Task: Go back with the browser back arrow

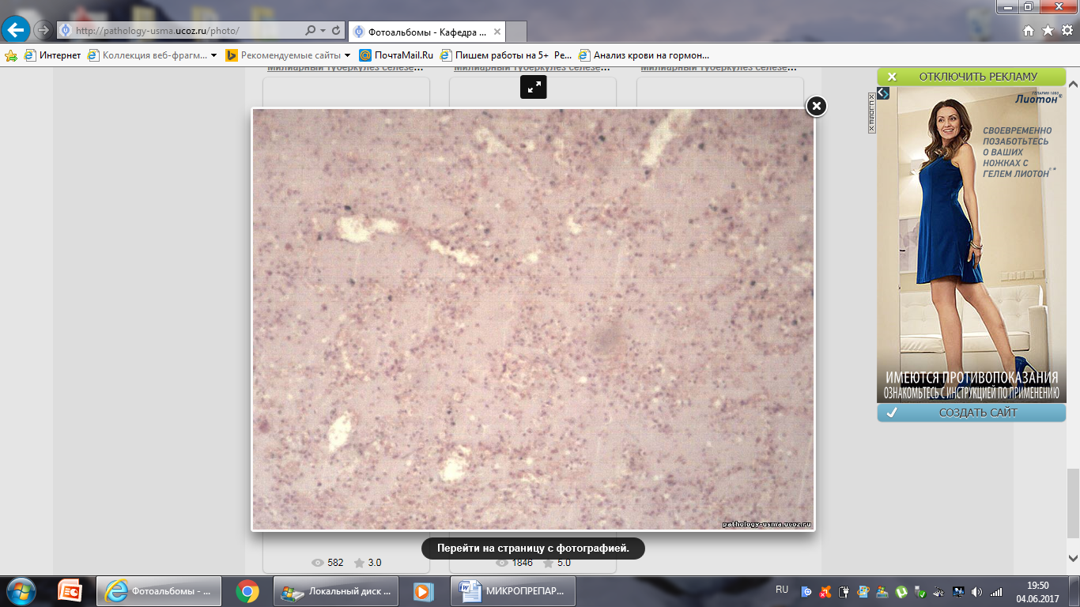Action: click(17, 30)
